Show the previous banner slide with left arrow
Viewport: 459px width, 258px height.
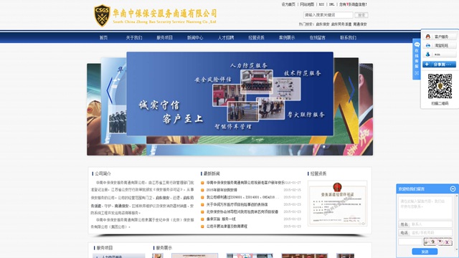[x=110, y=90]
